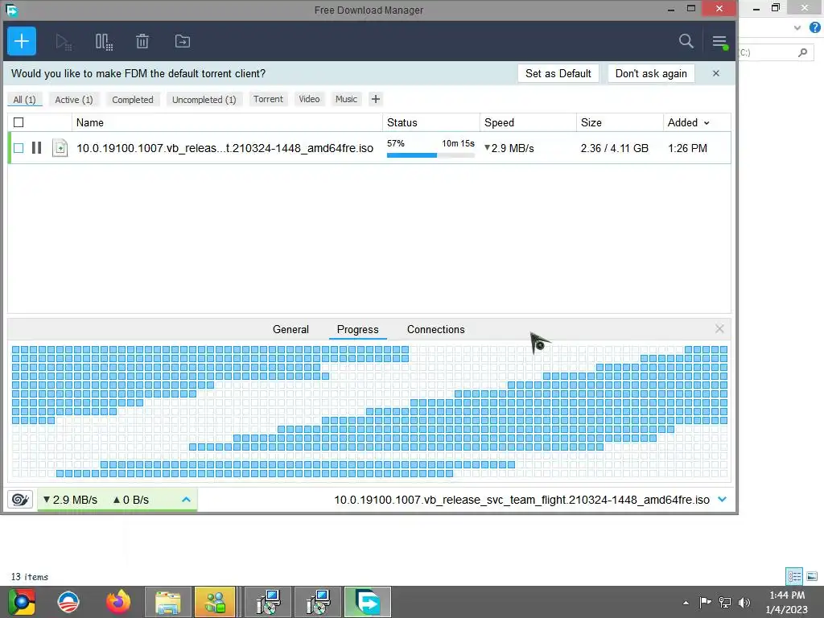This screenshot has width=824, height=618.
Task: Expand the chevron in the background window
Action: 797,28
